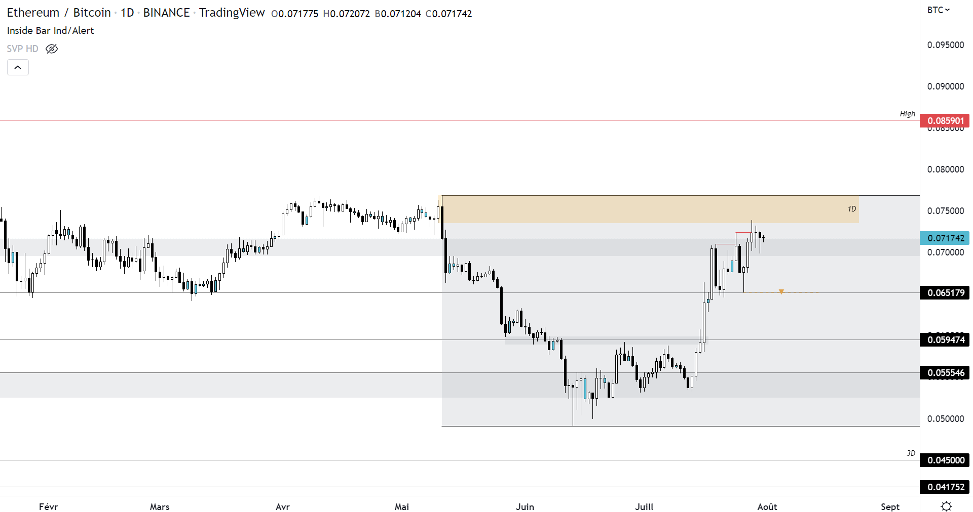Screen dimensions: 973x512
Task: Click the current price label 0.071742
Action: 945,238
